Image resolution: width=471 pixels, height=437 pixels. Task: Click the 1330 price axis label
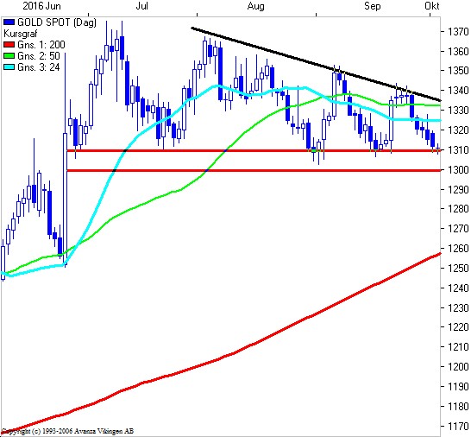[x=458, y=110]
